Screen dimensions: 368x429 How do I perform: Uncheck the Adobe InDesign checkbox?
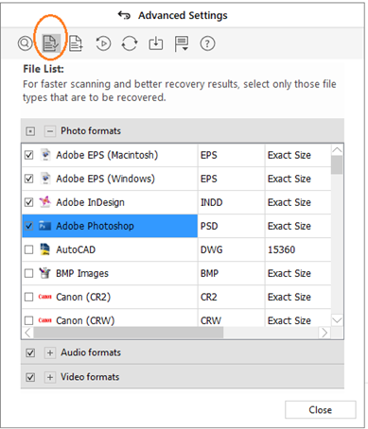click(x=29, y=202)
